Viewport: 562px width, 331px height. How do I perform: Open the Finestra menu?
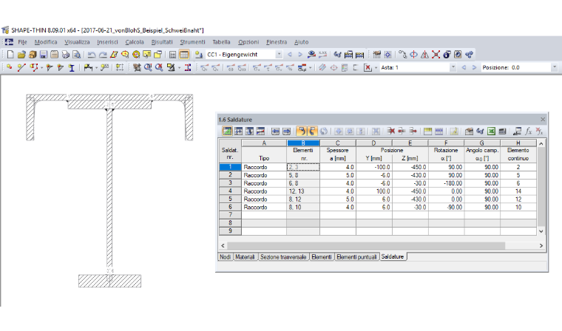click(277, 42)
